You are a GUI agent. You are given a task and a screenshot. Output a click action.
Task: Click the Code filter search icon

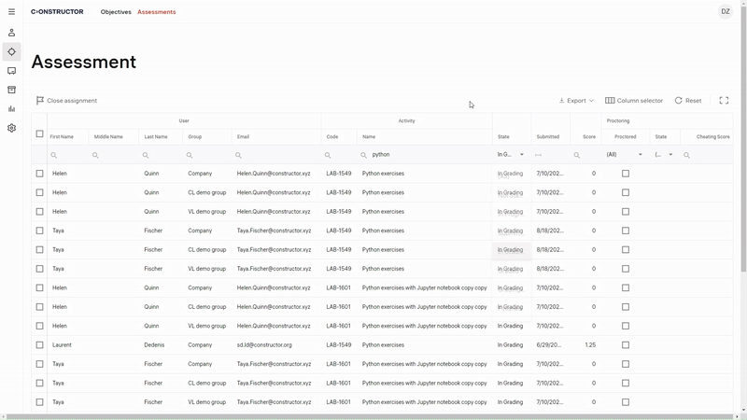(x=328, y=155)
